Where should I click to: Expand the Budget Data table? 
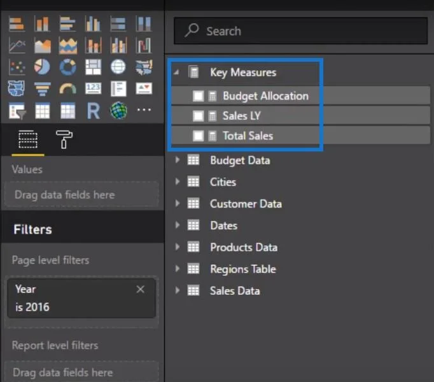[x=178, y=160]
